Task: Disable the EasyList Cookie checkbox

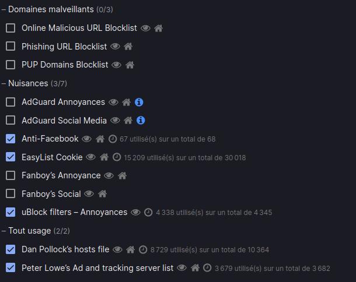Action: [11, 157]
